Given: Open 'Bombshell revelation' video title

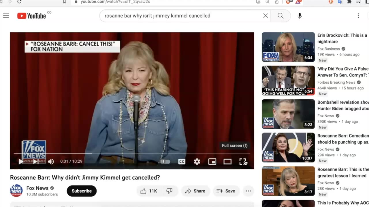Looking at the screenshot, I should [x=343, y=106].
